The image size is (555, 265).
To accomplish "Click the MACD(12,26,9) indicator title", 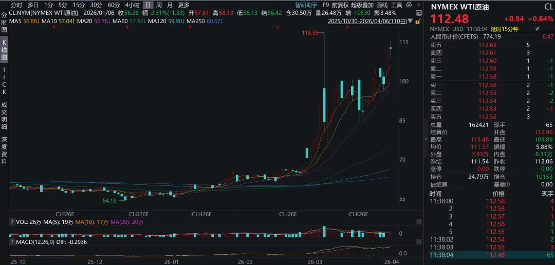I will (x=35, y=242).
